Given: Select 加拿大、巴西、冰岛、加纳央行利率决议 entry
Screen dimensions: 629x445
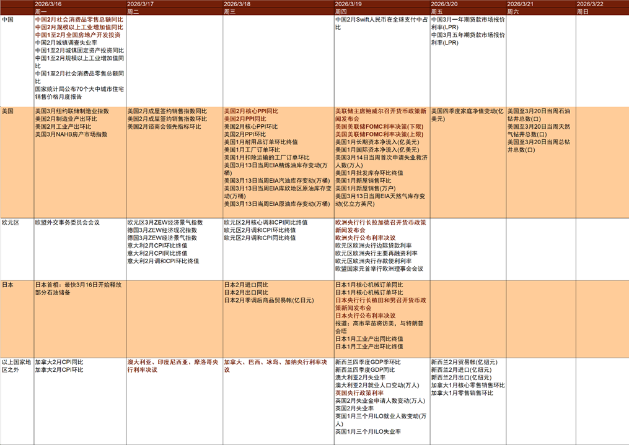Looking at the screenshot, I should point(275,365).
